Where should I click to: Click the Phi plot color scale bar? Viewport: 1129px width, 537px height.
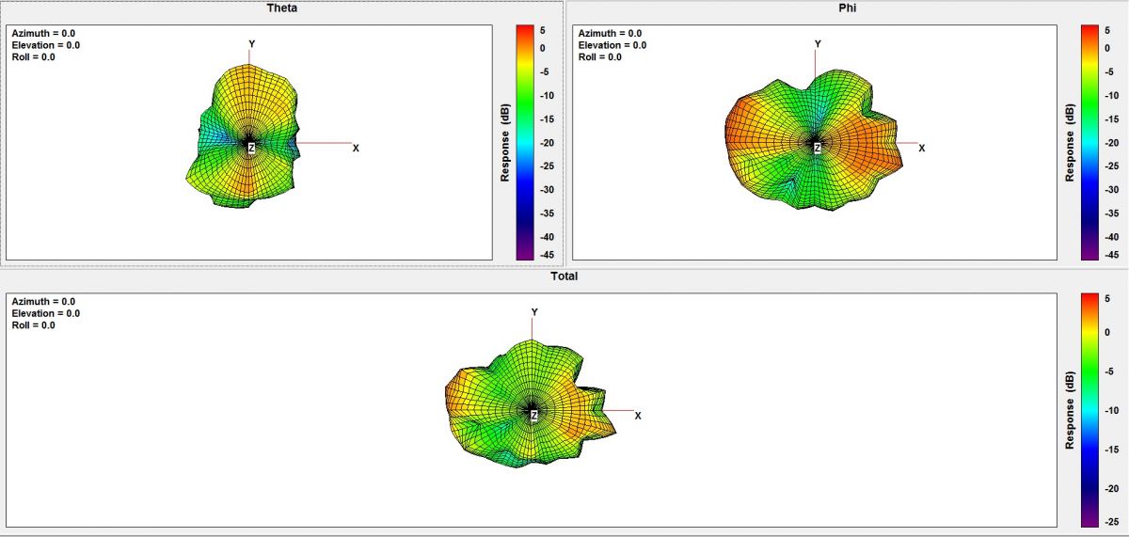click(1091, 142)
